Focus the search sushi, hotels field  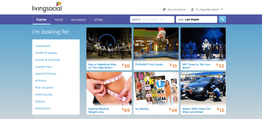[152, 19]
